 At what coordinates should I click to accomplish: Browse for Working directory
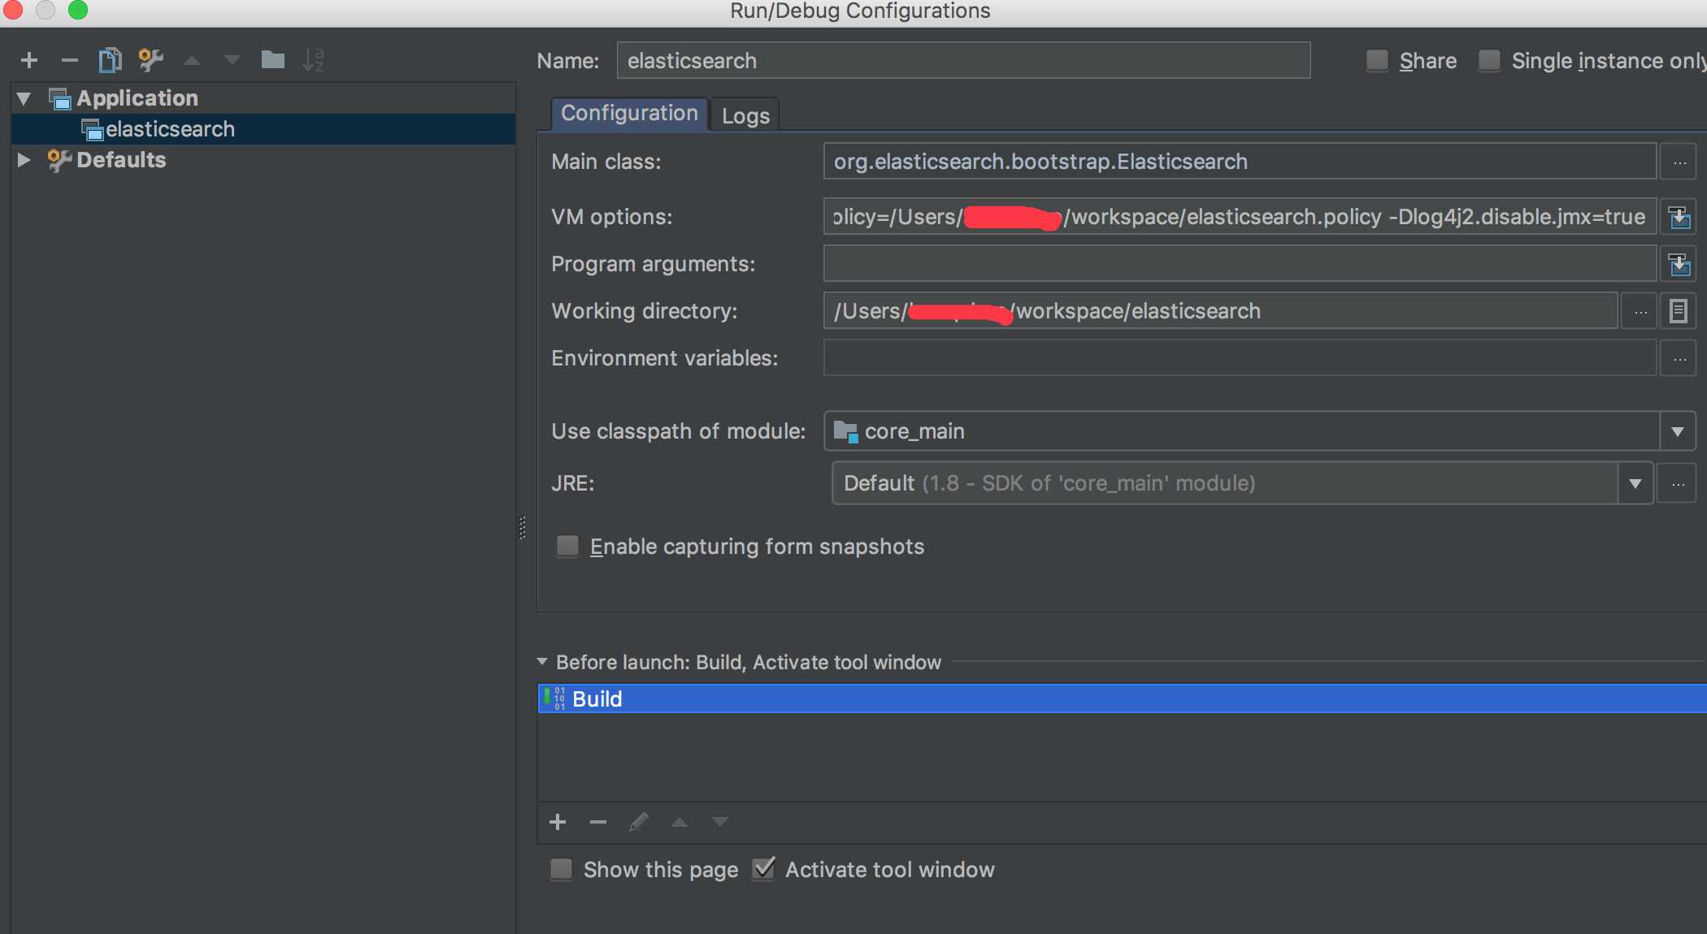coord(1640,311)
